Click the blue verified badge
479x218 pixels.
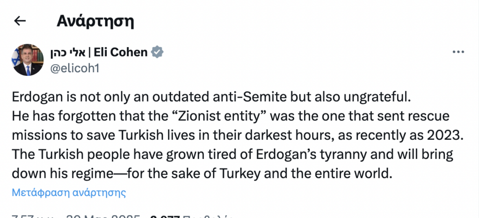coord(158,53)
